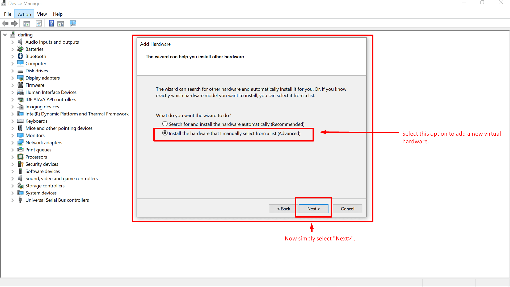Minimize the Device Manager window
The image size is (510, 287).
coord(464,3)
